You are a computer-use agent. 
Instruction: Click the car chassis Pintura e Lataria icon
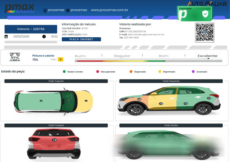coord(15,57)
